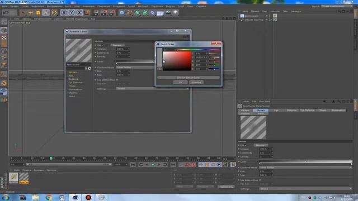Switch to Globals tab in Attributes panel

coord(261,111)
